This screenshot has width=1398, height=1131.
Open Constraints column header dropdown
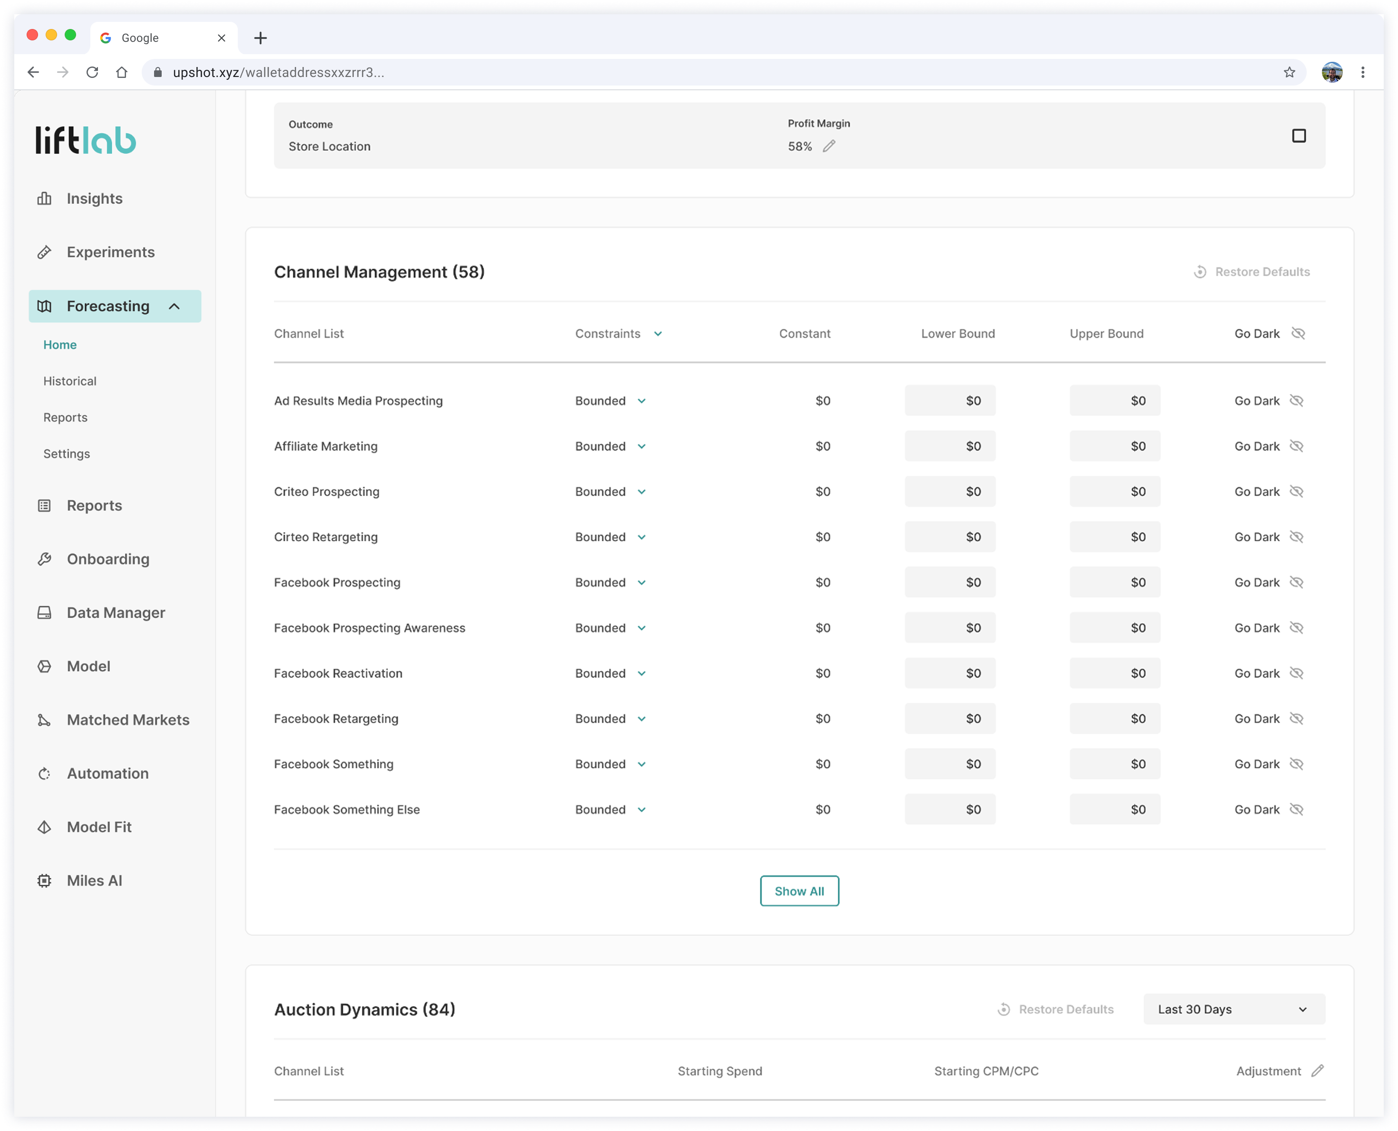pyautogui.click(x=658, y=334)
